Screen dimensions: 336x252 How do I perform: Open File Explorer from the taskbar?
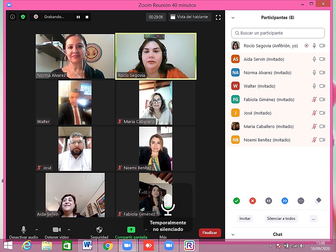(47, 245)
